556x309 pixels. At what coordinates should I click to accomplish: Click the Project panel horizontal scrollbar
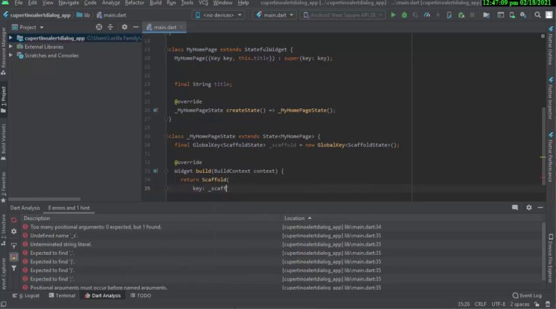[44, 199]
